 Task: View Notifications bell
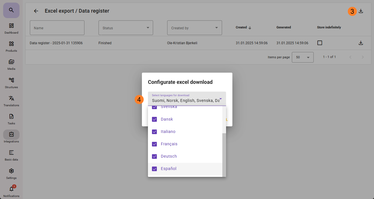coord(11,192)
